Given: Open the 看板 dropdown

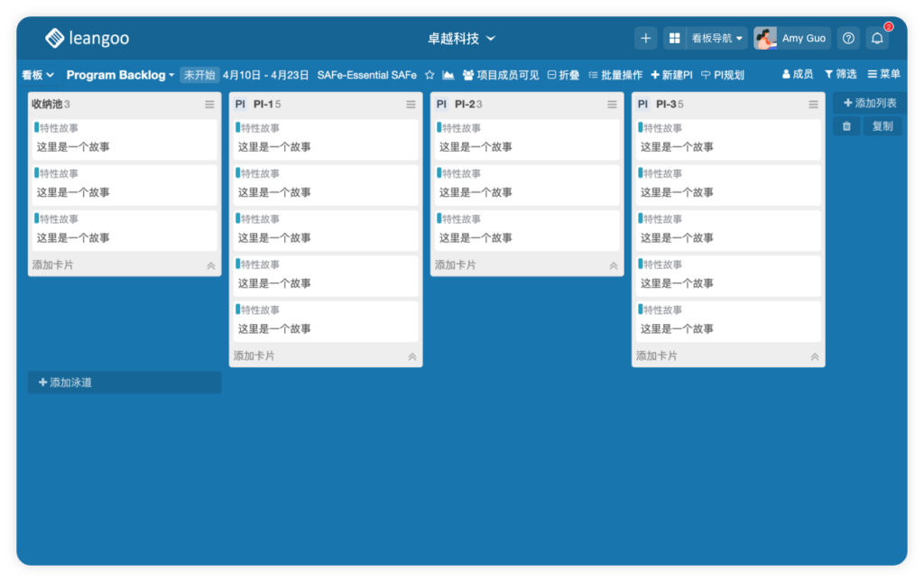Looking at the screenshot, I should tap(36, 75).
